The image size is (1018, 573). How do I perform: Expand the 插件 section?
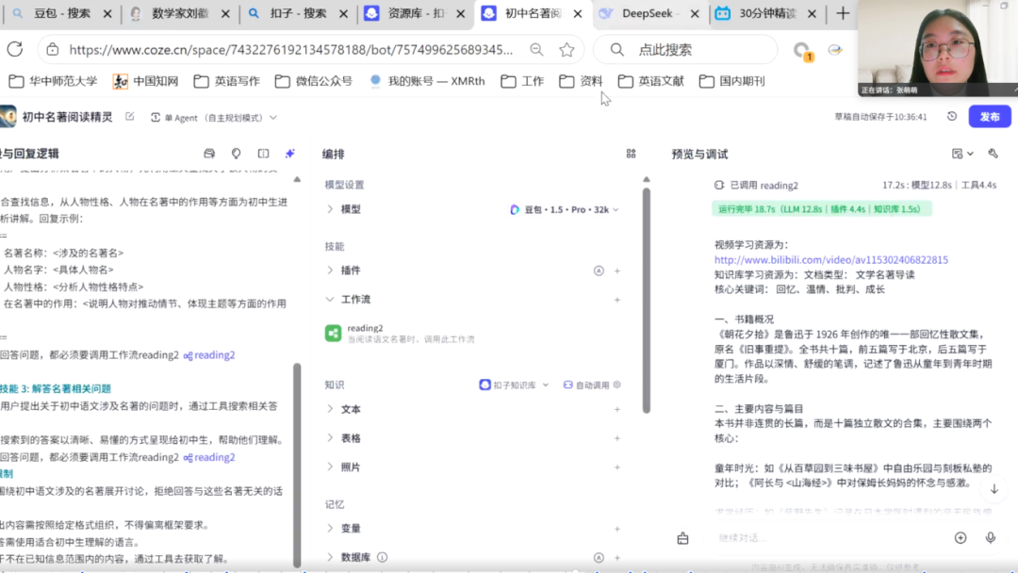pyautogui.click(x=350, y=270)
